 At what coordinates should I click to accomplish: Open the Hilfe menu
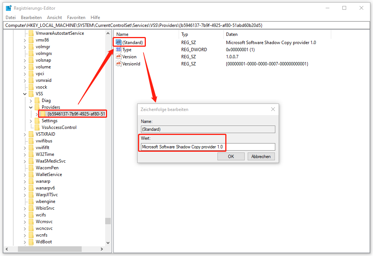point(95,18)
